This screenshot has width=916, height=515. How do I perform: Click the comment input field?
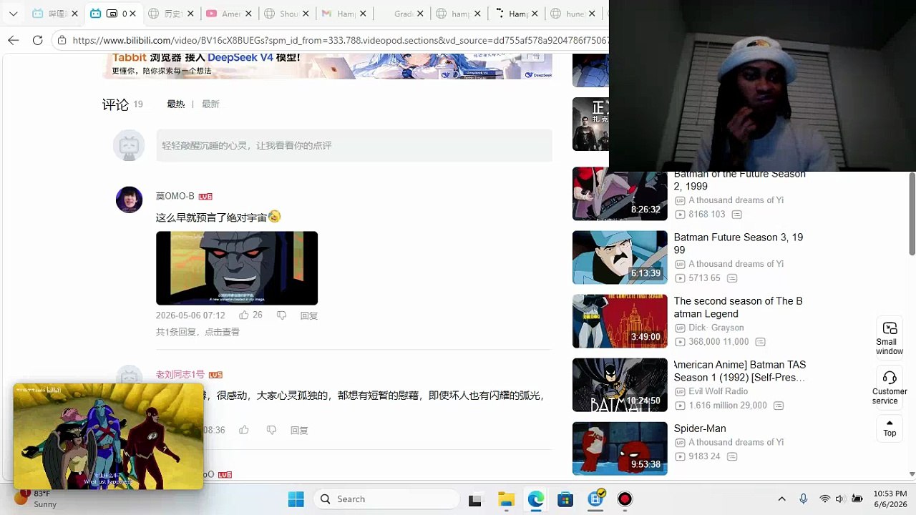[x=354, y=145]
